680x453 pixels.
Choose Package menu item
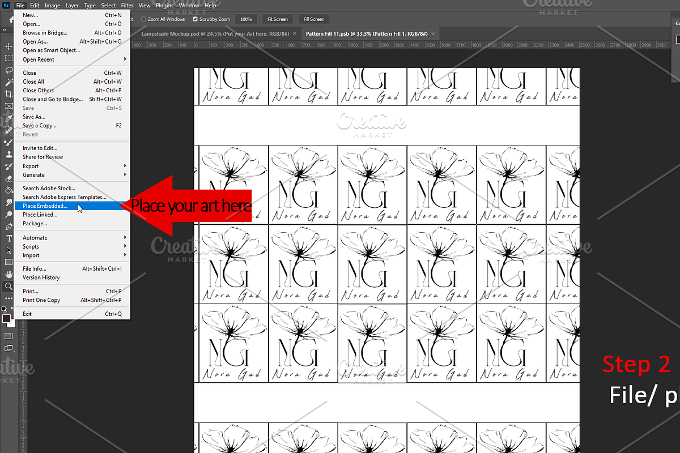point(72,224)
